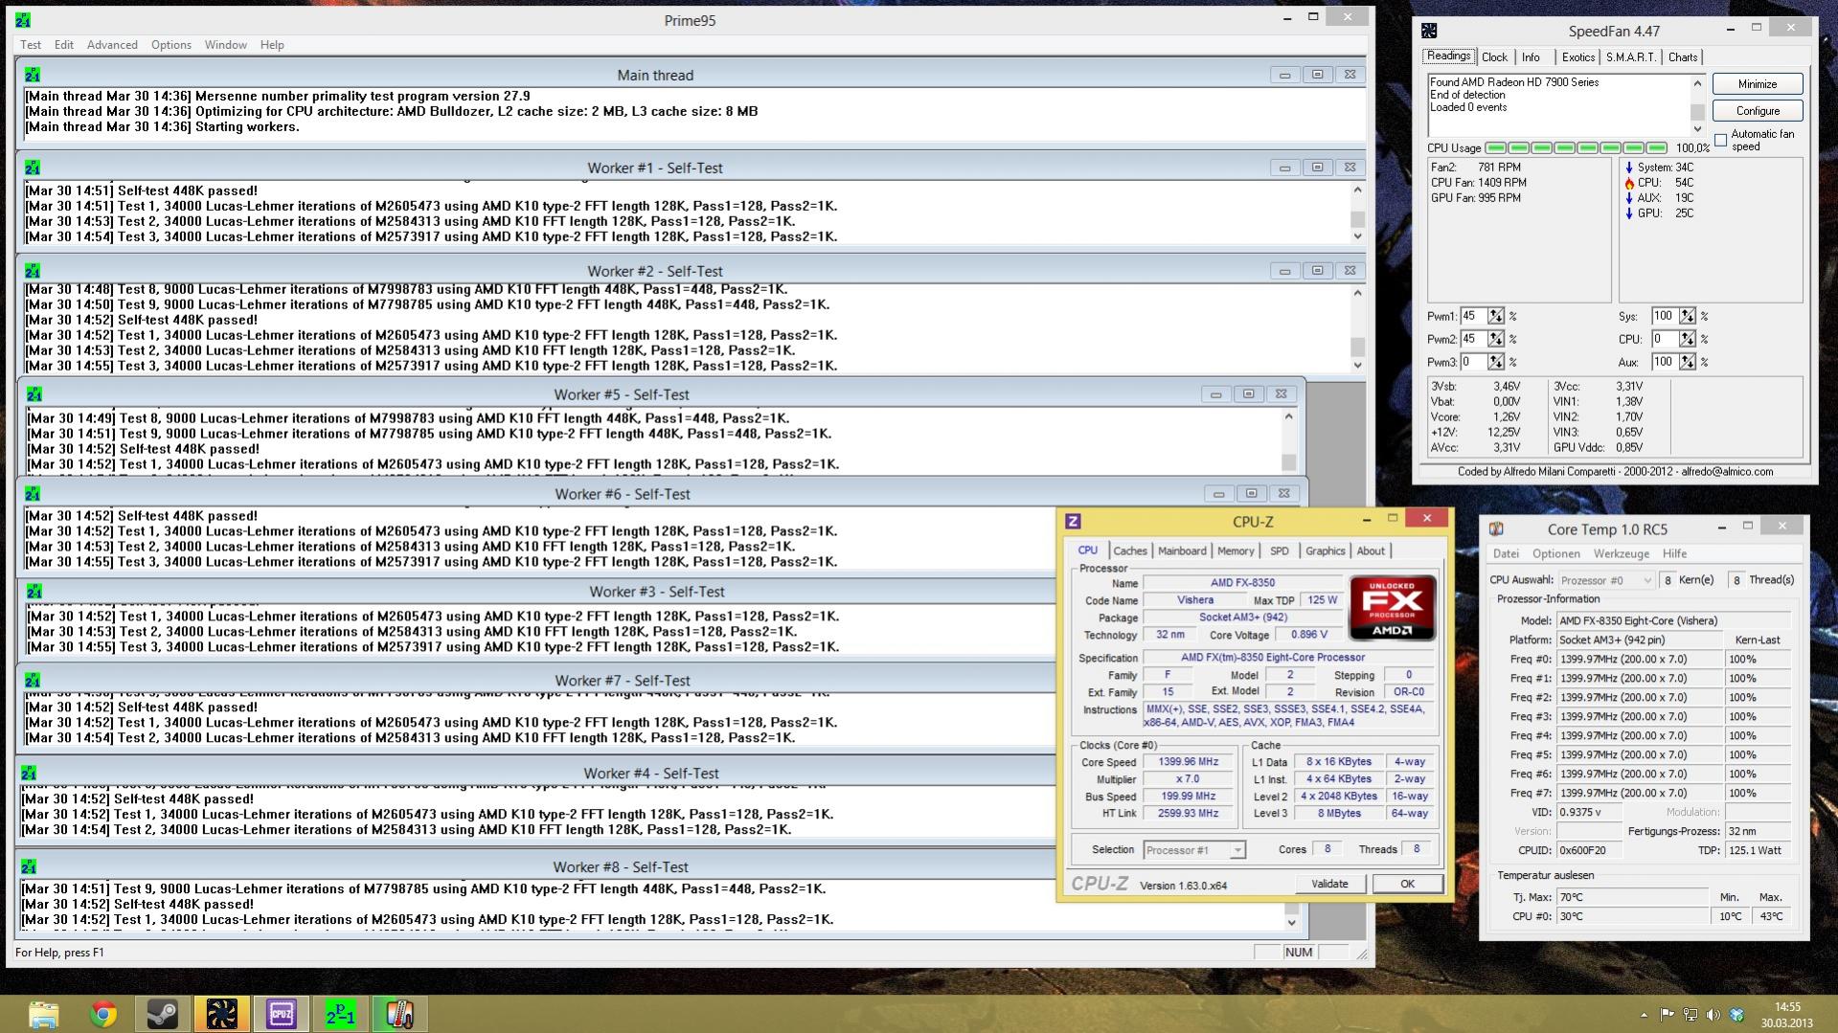Switch to Prime95 via taskbar icon
Screen dimensions: 1838x1033
point(340,1014)
